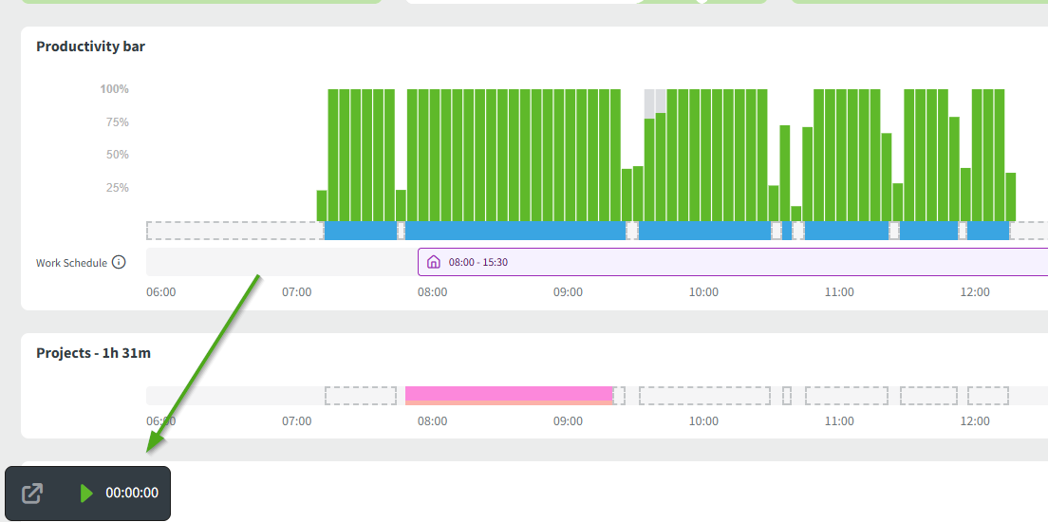Click the 00:00:00 timer display

(132, 494)
